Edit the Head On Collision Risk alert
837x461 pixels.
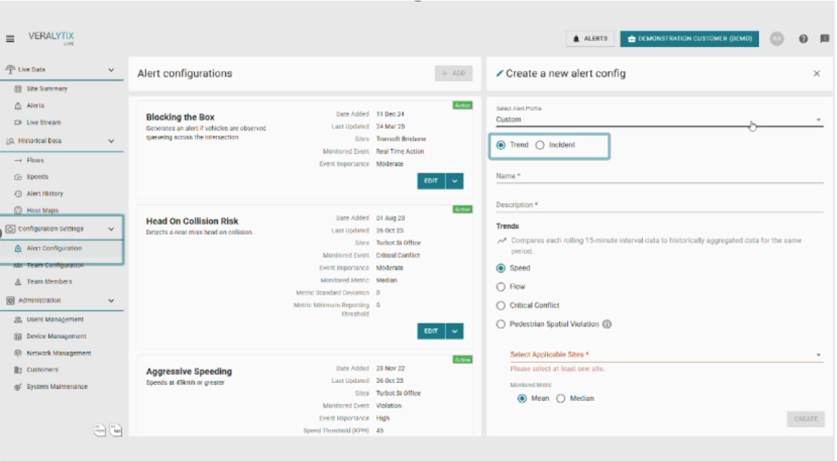[431, 331]
